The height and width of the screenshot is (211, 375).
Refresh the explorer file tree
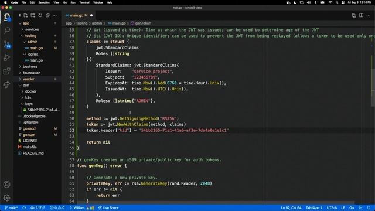click(40, 15)
